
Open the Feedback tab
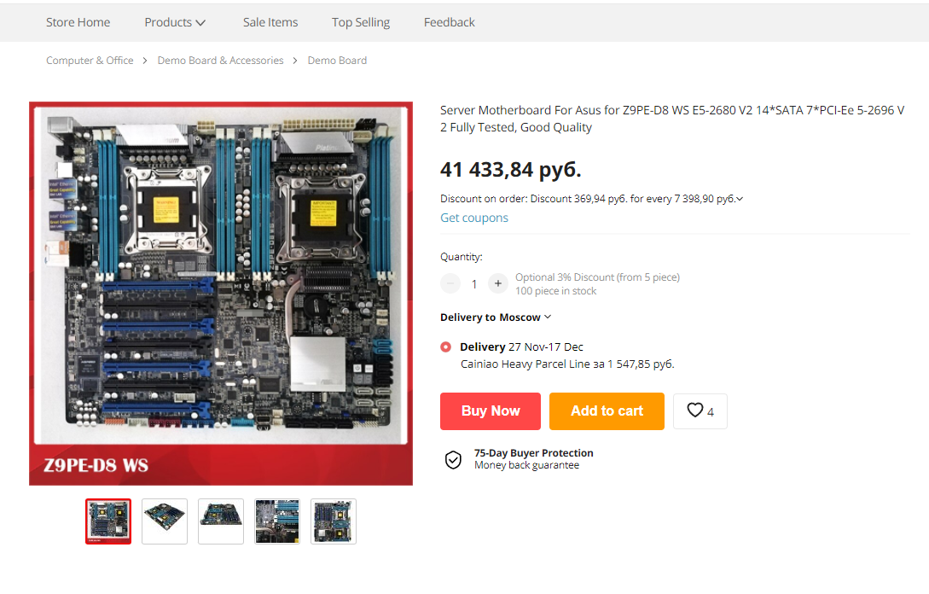(x=449, y=22)
